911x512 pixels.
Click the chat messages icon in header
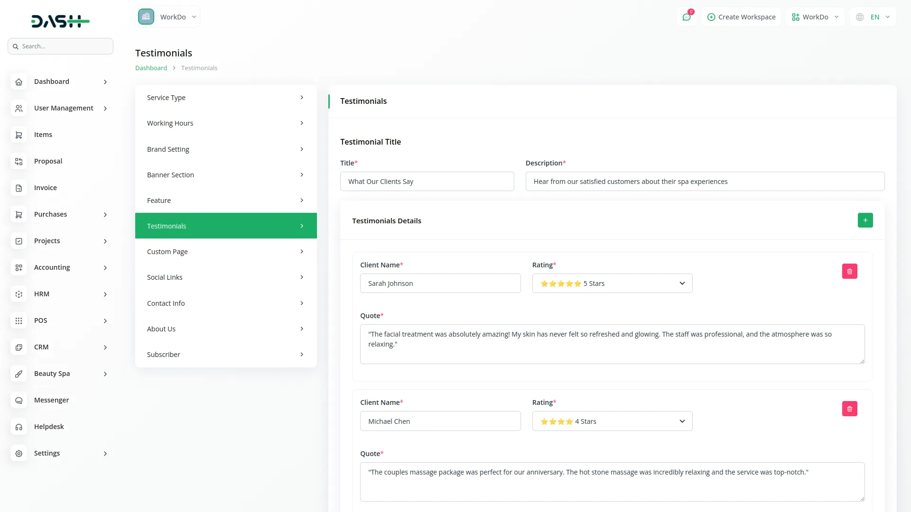(x=687, y=17)
